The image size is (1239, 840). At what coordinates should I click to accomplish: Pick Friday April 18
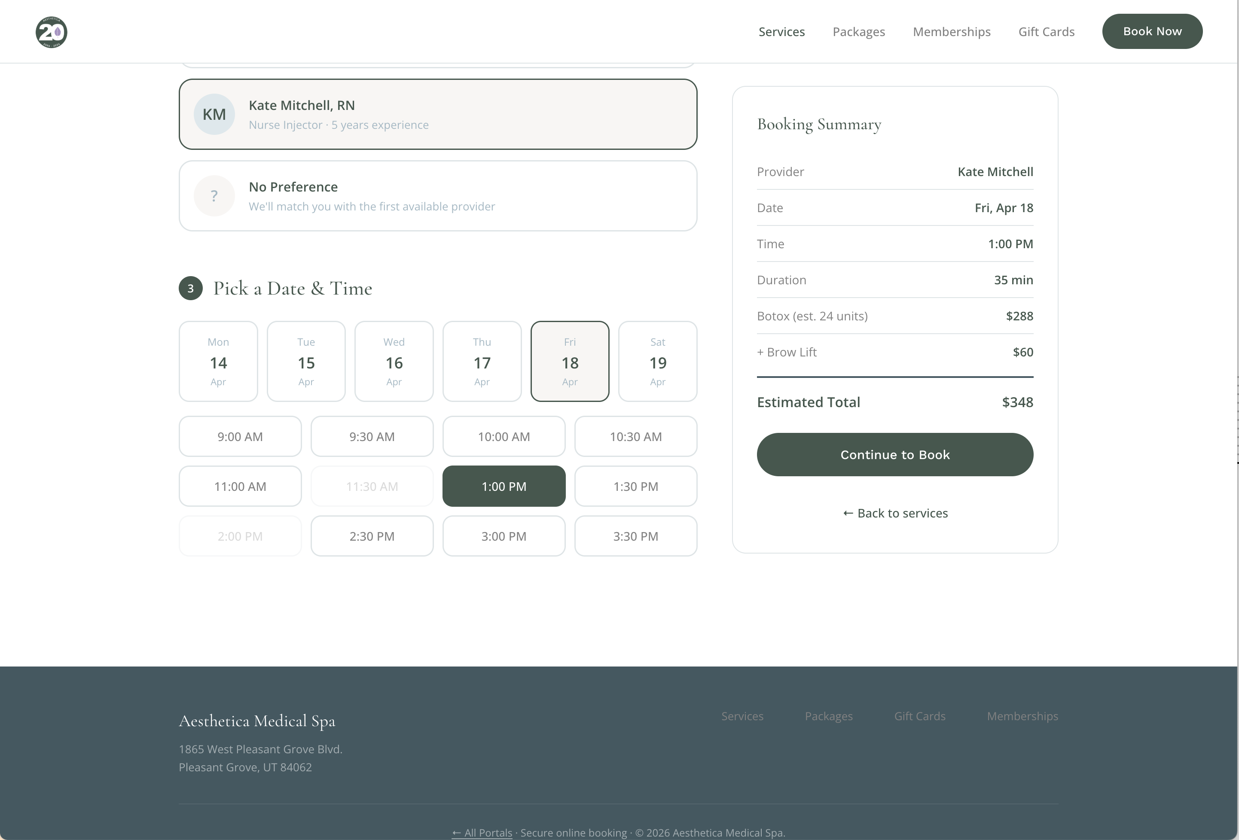coord(570,361)
